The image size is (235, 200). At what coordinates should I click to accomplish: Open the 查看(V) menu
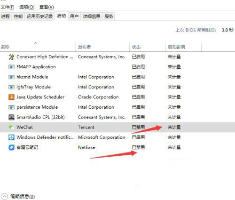(47, 7)
